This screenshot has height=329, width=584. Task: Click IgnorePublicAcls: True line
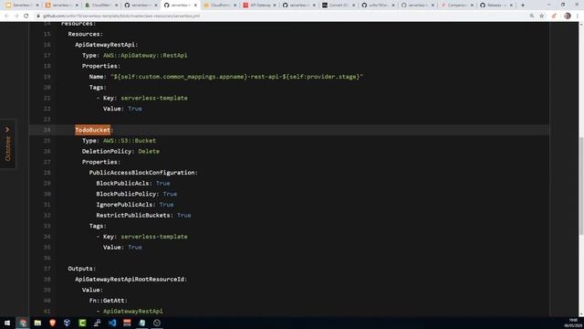135,205
